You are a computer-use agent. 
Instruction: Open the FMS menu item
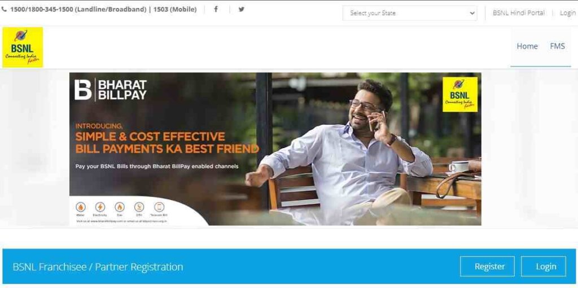557,46
